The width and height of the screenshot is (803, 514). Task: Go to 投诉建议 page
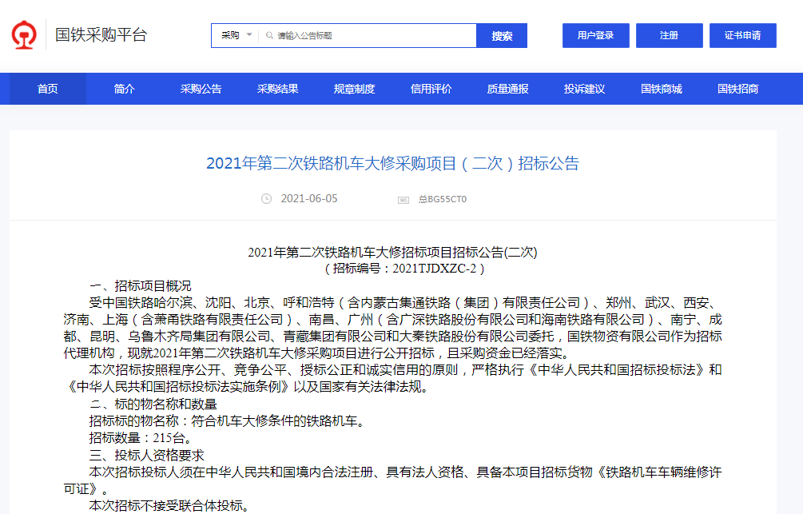[x=585, y=89]
